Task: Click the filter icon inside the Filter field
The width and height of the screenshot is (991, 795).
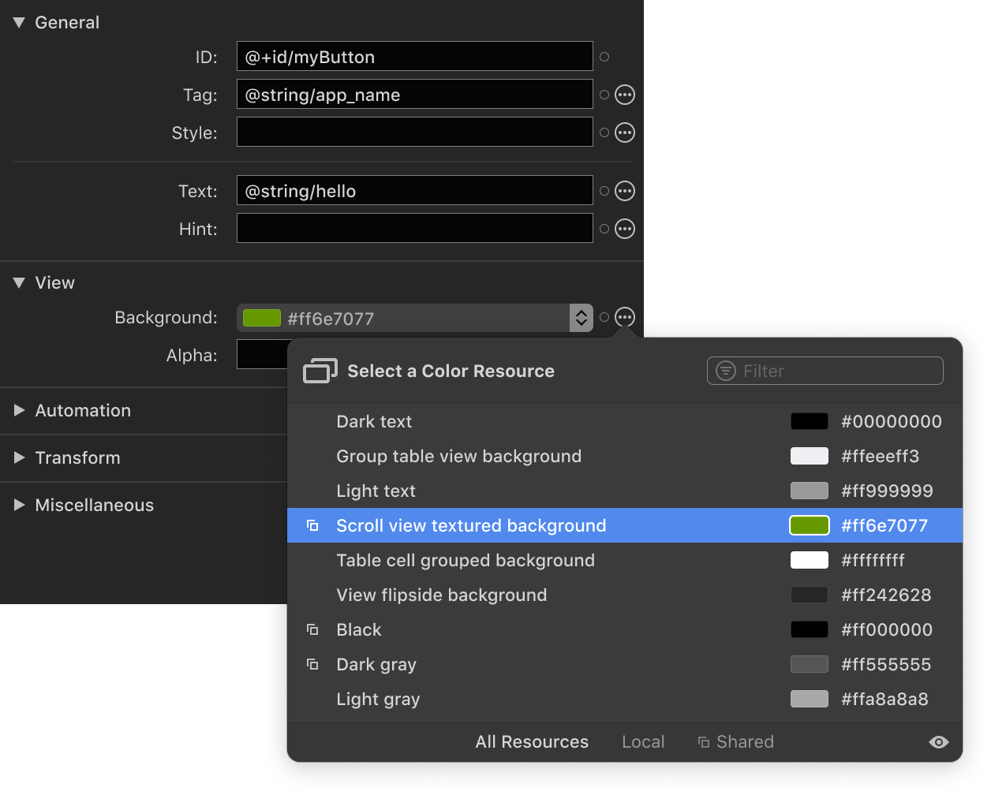Action: pyautogui.click(x=724, y=371)
